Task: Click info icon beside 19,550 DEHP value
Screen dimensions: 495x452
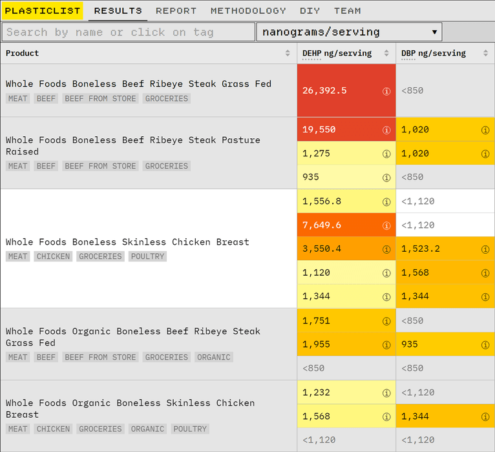Action: (x=386, y=130)
